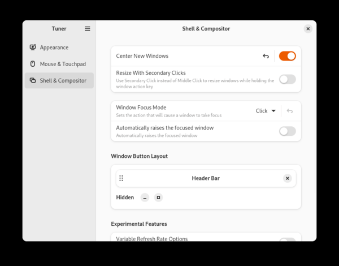Viewport: 339px width, 266px height.
Task: Open the Tuner hamburger menu
Action: point(88,29)
